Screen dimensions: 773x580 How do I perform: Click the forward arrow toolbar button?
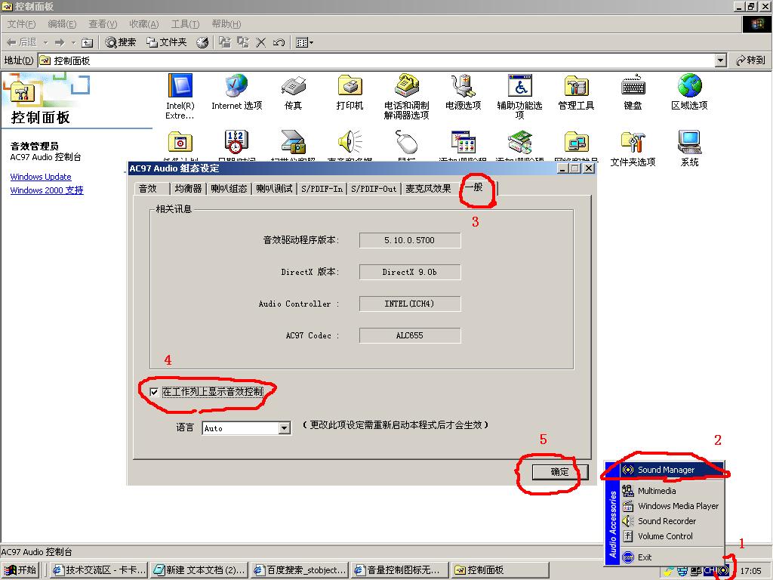coord(60,42)
